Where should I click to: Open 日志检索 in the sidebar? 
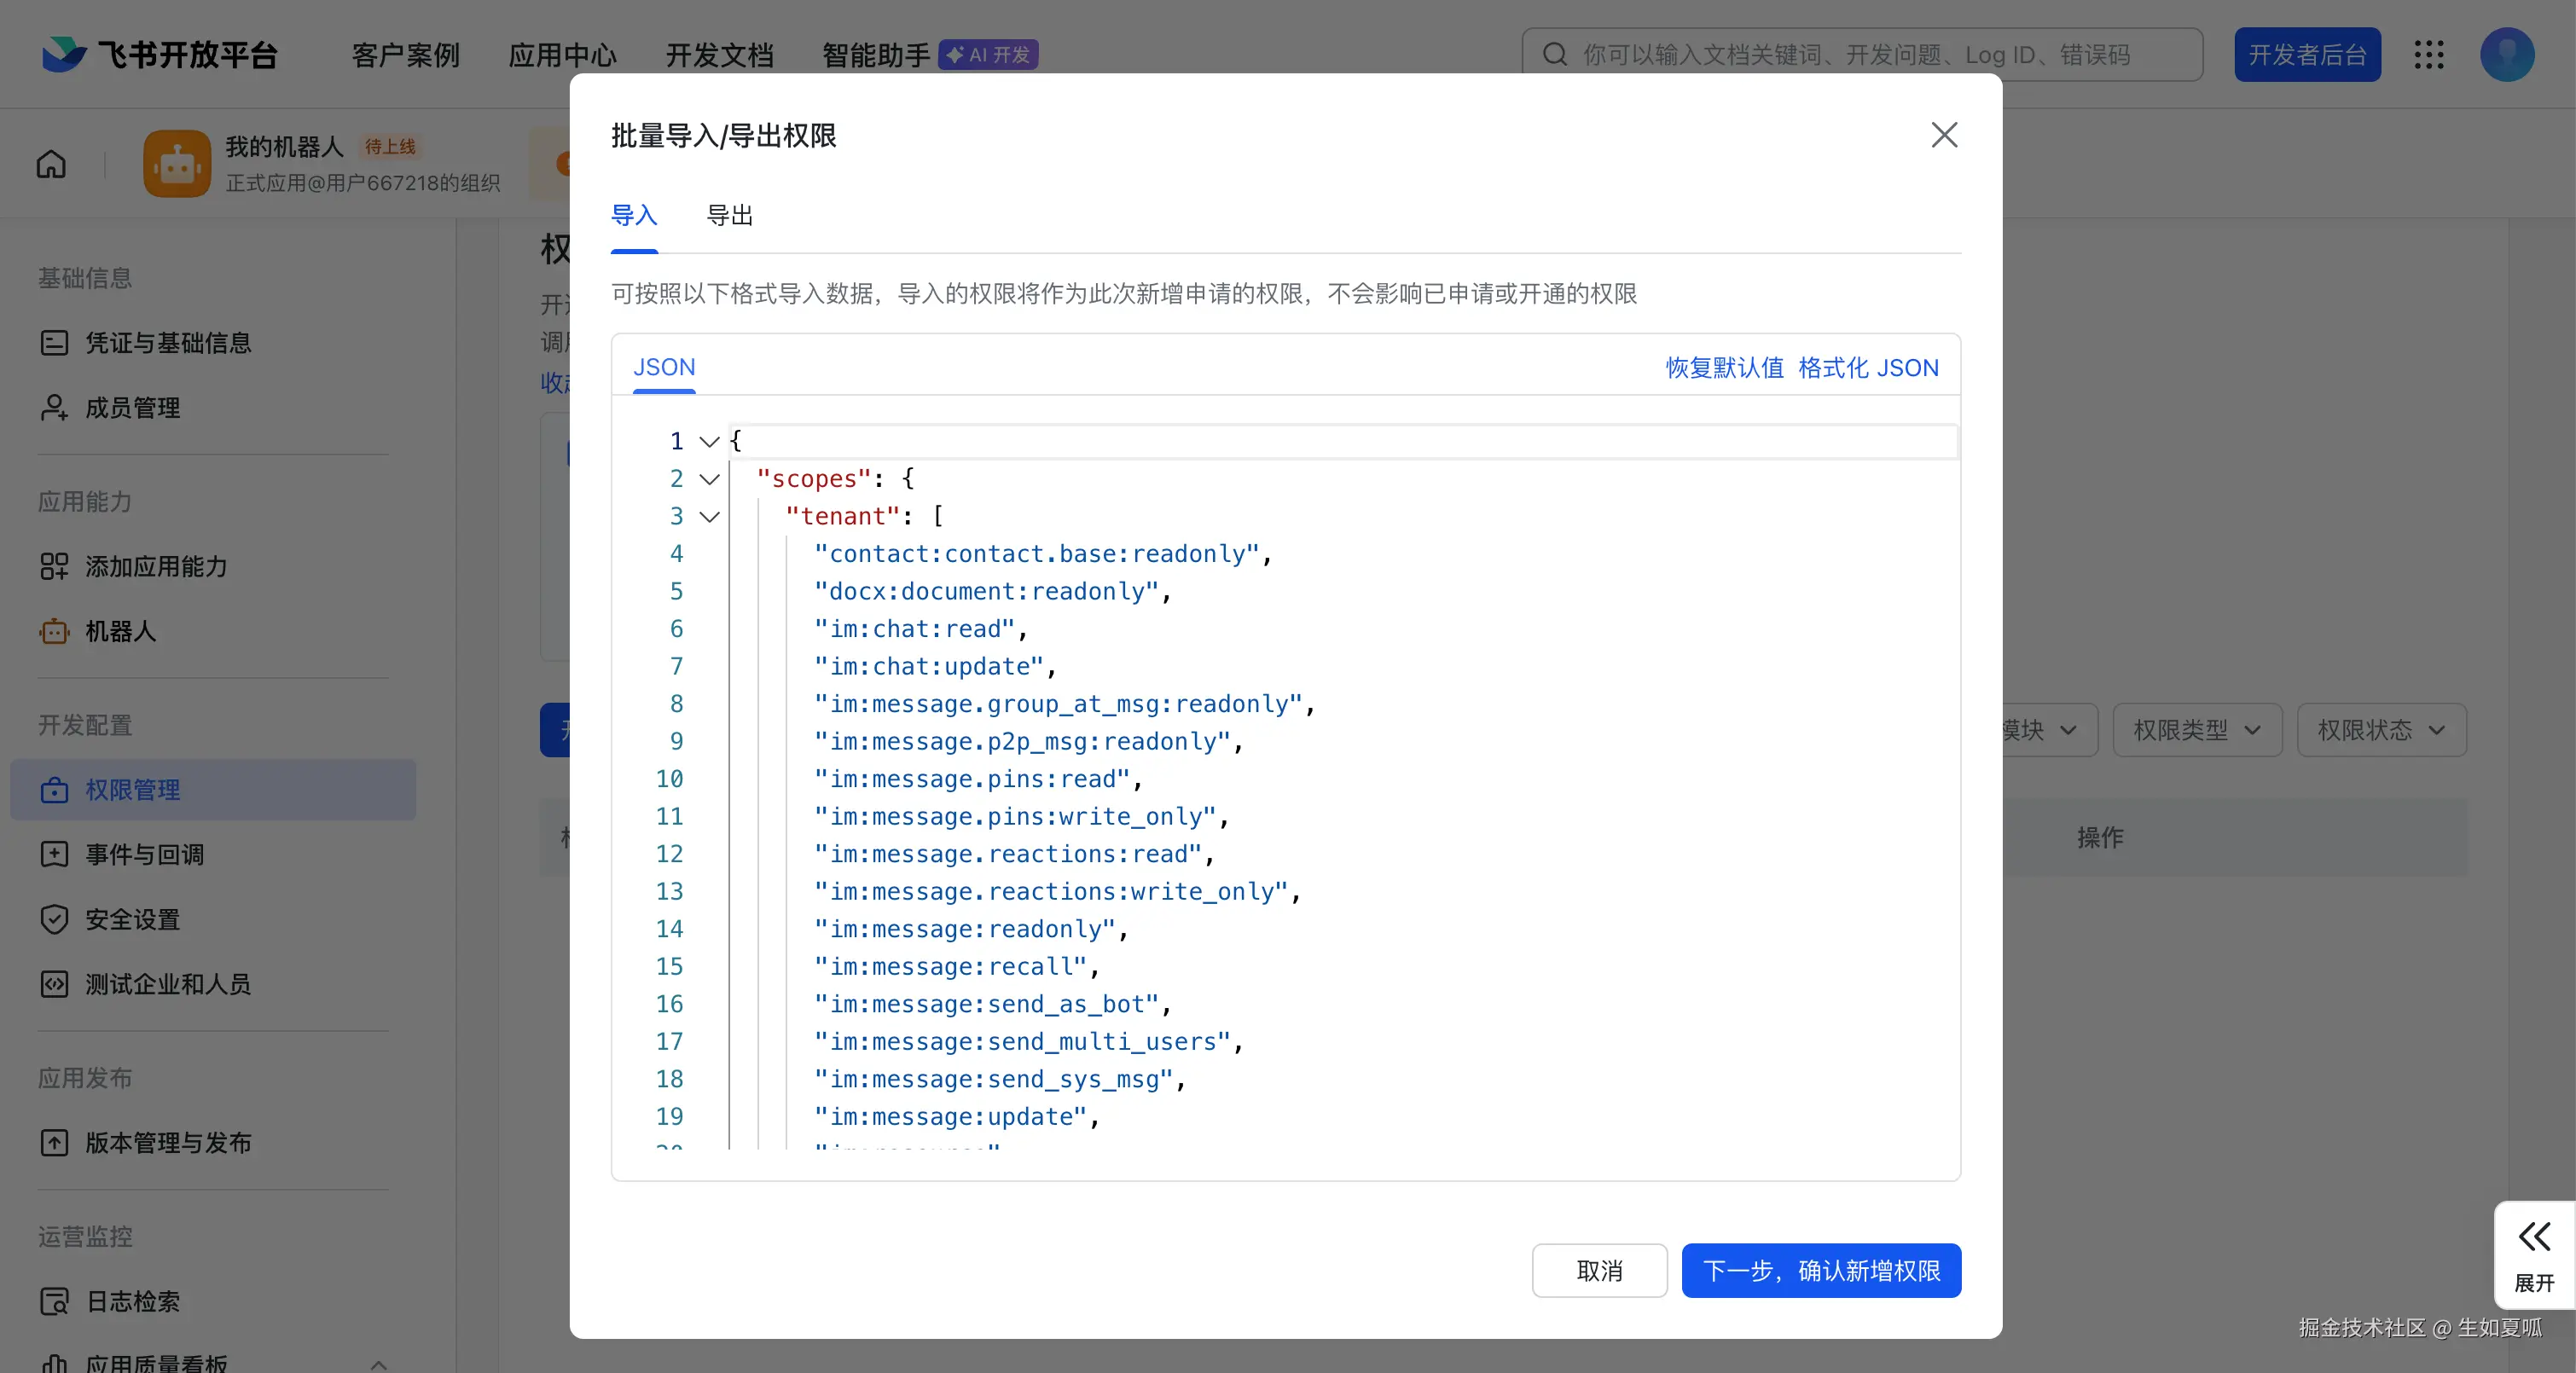pyautogui.click(x=132, y=1301)
